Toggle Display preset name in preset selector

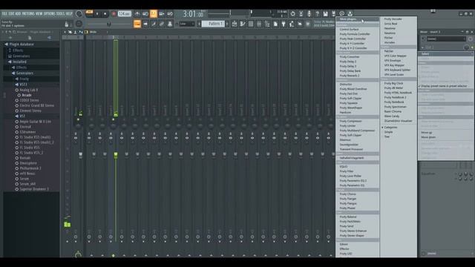click(445, 86)
